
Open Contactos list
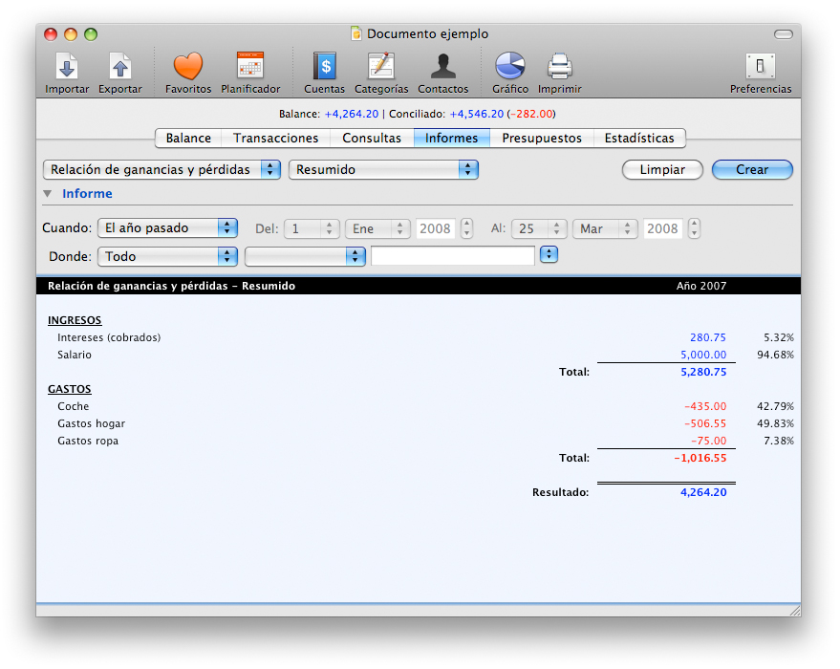tap(443, 73)
